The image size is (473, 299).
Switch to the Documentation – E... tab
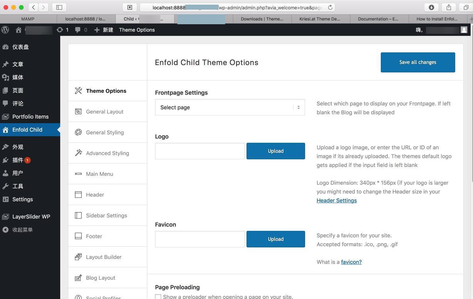379,19
